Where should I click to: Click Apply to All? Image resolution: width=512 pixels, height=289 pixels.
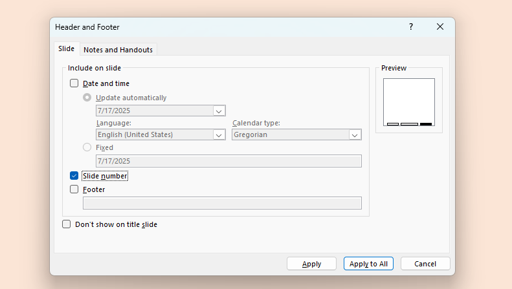point(368,264)
